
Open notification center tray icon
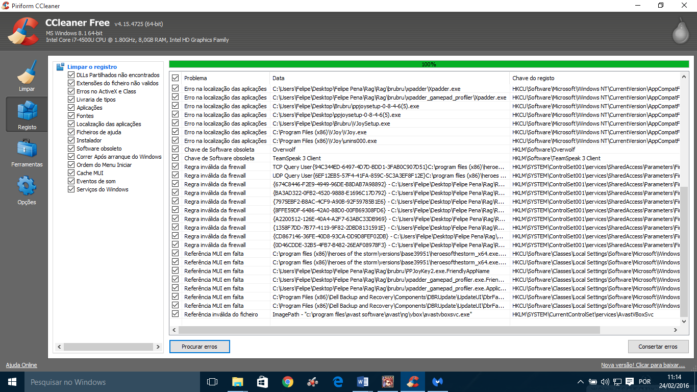point(630,382)
